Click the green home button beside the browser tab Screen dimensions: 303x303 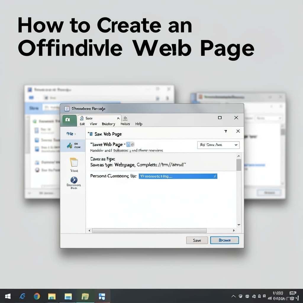[x=69, y=120]
